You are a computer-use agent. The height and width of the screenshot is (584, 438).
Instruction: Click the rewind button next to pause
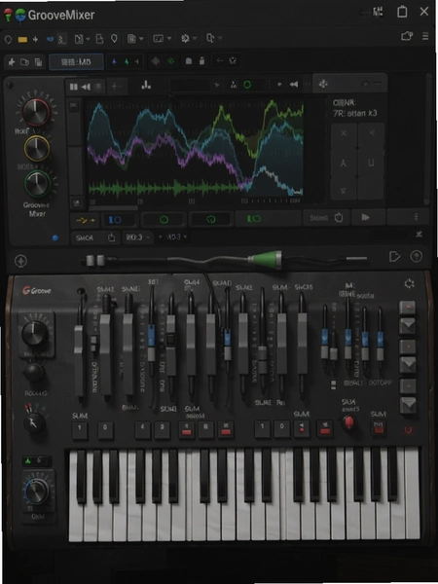86,87
